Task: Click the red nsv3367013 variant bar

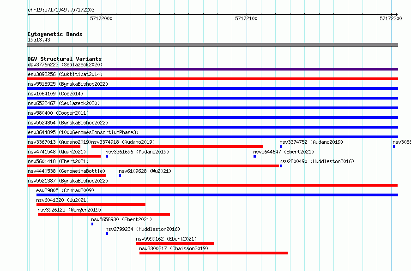Action: (x=54, y=147)
